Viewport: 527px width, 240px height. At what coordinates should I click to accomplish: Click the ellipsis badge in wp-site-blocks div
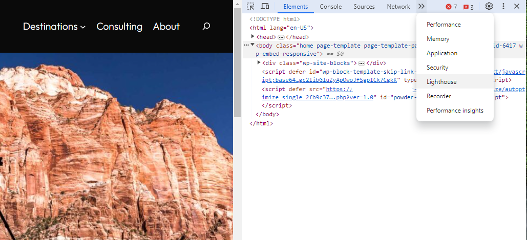[x=362, y=63]
